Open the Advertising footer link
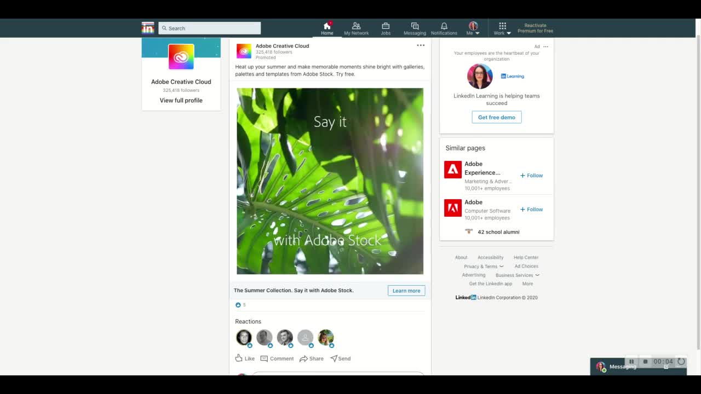701x394 pixels. [x=474, y=275]
